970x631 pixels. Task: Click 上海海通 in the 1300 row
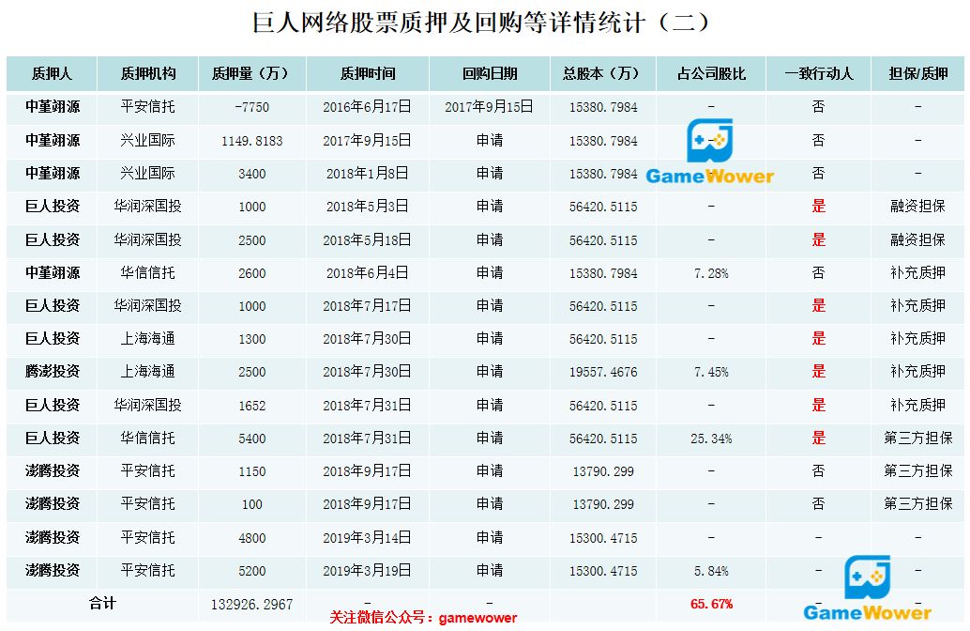148,339
